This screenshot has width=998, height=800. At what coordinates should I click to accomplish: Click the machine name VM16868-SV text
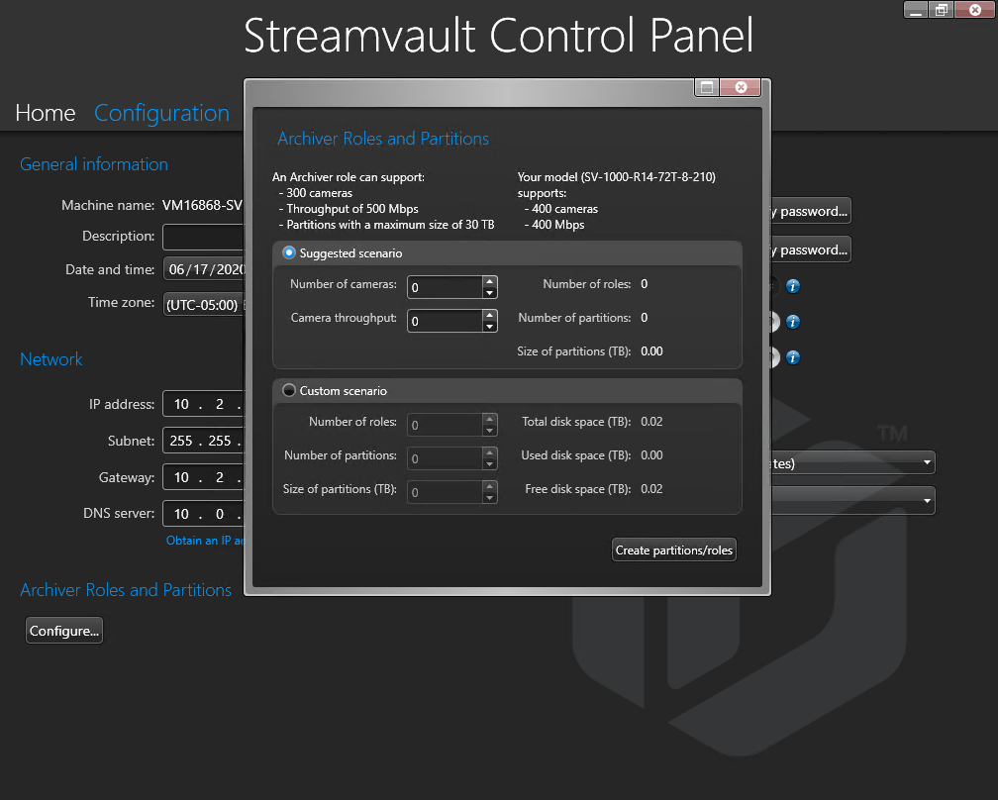202,205
